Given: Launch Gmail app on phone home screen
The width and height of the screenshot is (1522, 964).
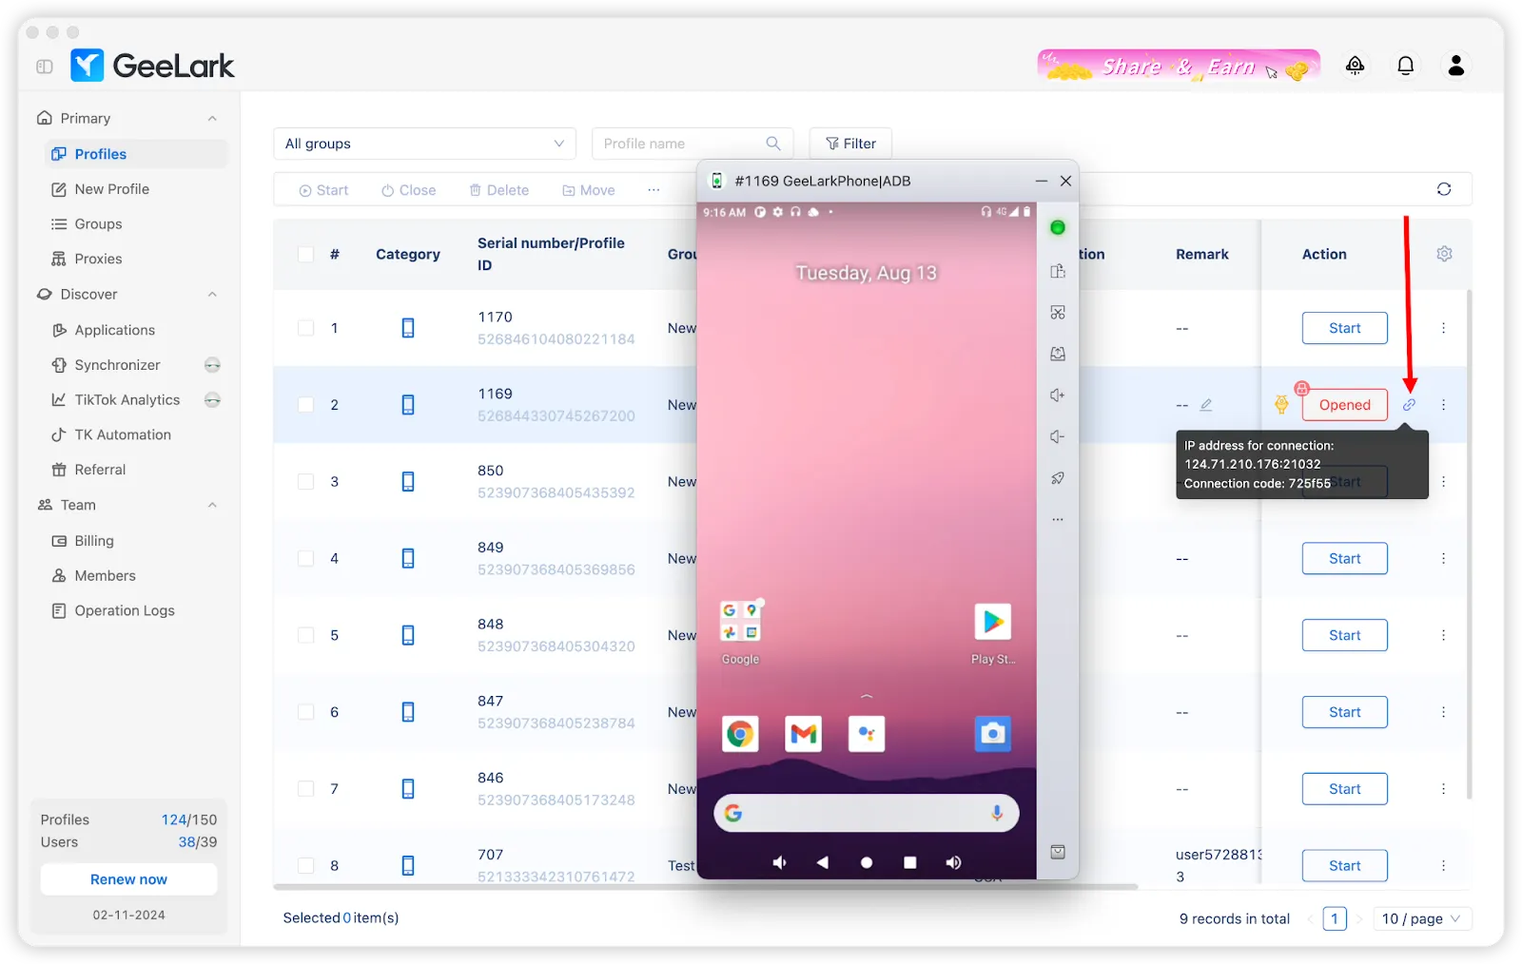Looking at the screenshot, I should [804, 734].
